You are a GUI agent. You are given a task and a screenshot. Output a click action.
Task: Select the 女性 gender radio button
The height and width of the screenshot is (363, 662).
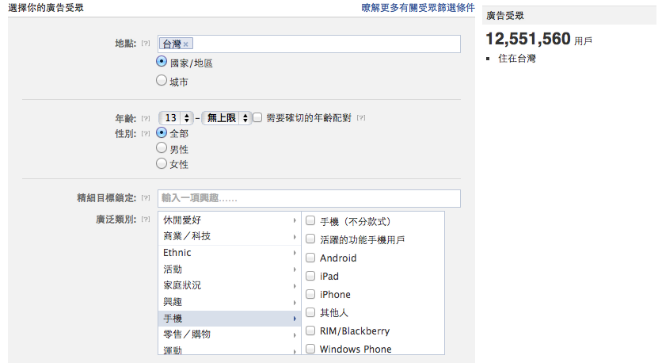162,163
